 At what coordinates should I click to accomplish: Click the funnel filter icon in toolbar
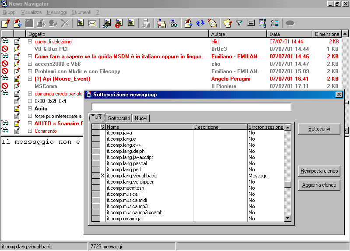point(239,23)
